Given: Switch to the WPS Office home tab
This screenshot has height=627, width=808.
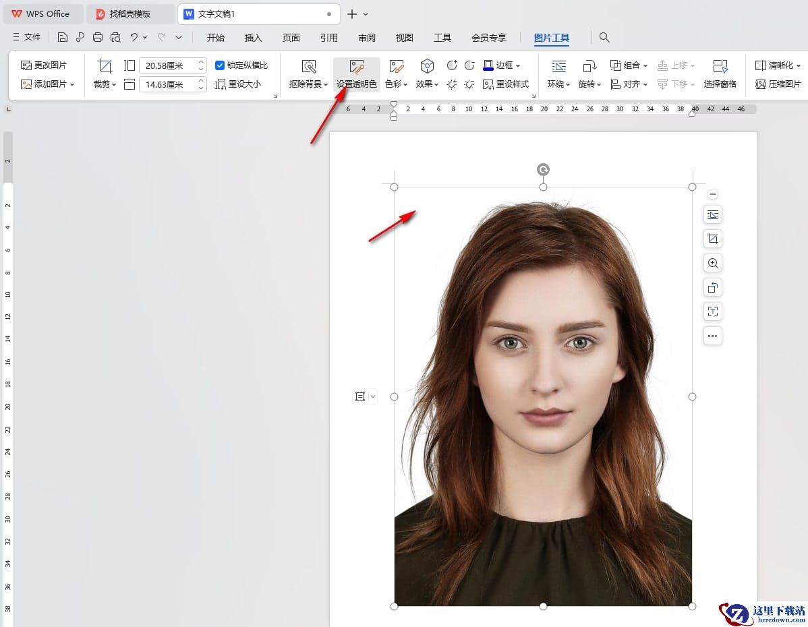Looking at the screenshot, I should [x=42, y=14].
